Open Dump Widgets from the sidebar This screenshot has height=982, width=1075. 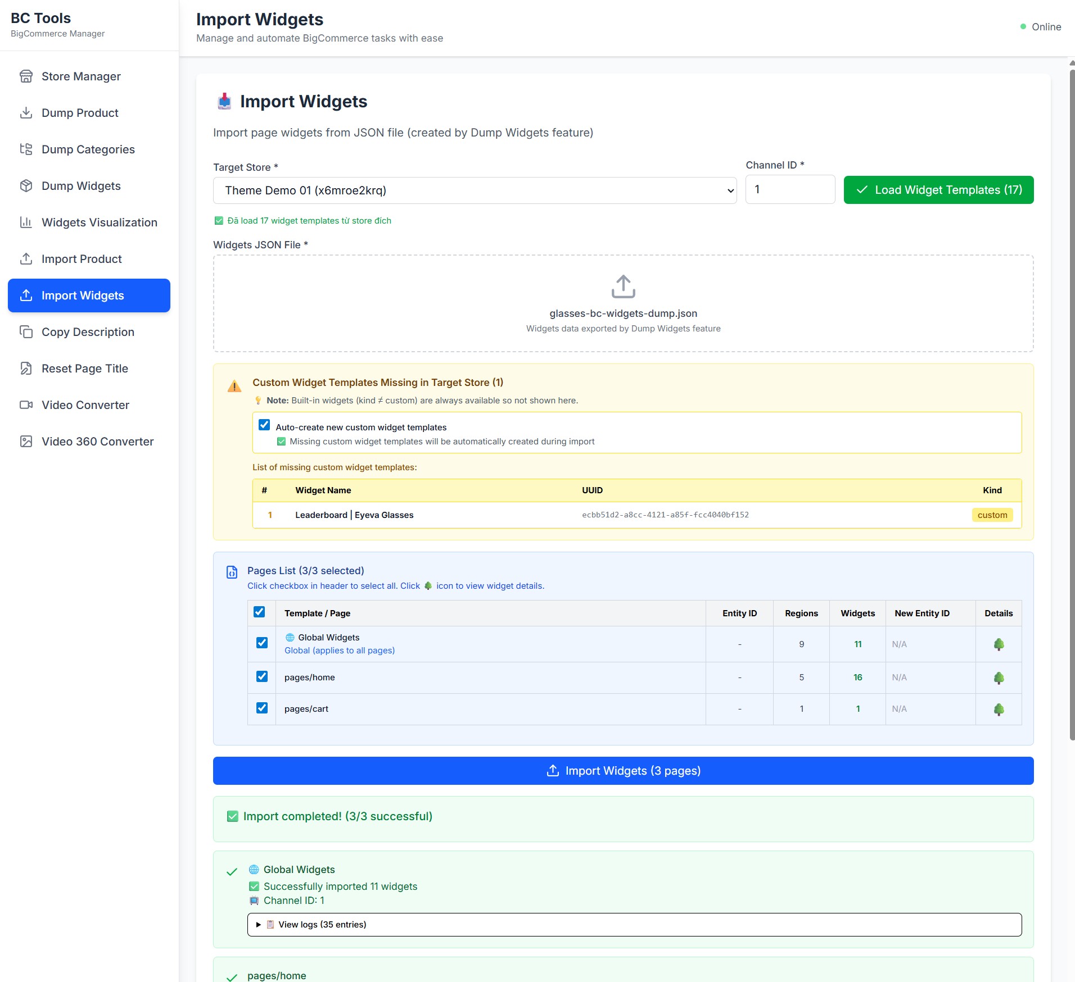(x=81, y=186)
